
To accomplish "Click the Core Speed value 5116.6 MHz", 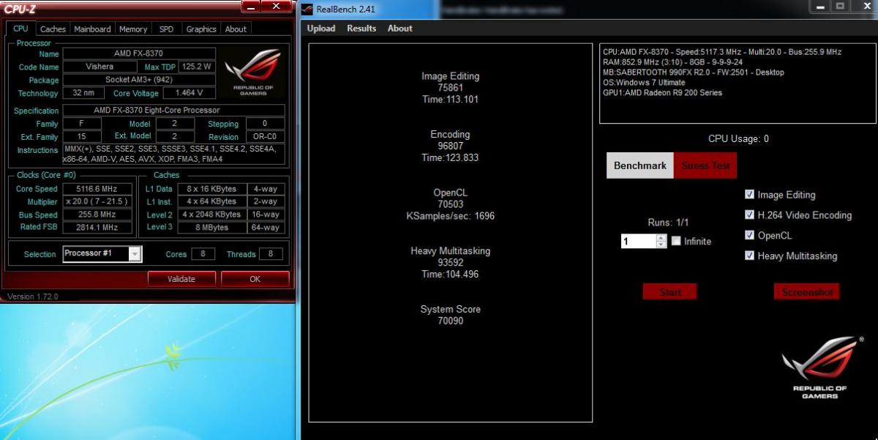I will 98,189.
